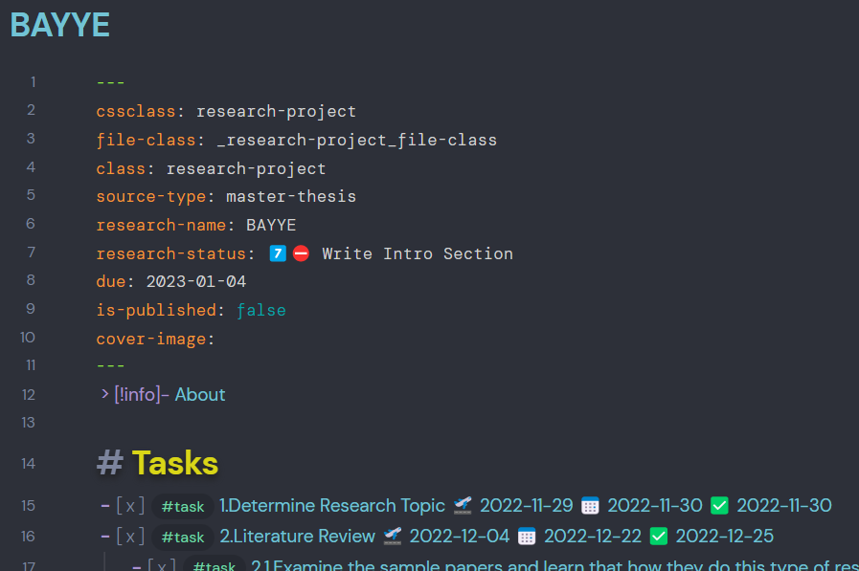This screenshot has width=859, height=571.
Task: Toggle the checkbox on subtask 2.1 Examine
Action: click(162, 566)
